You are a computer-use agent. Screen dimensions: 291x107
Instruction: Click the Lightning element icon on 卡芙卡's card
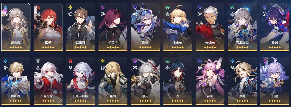tap(103, 7)
